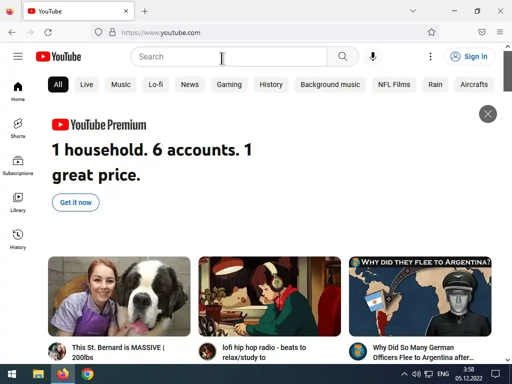Click the YouTube Premium logo
Screen dimensions: 512x384
click(99, 124)
